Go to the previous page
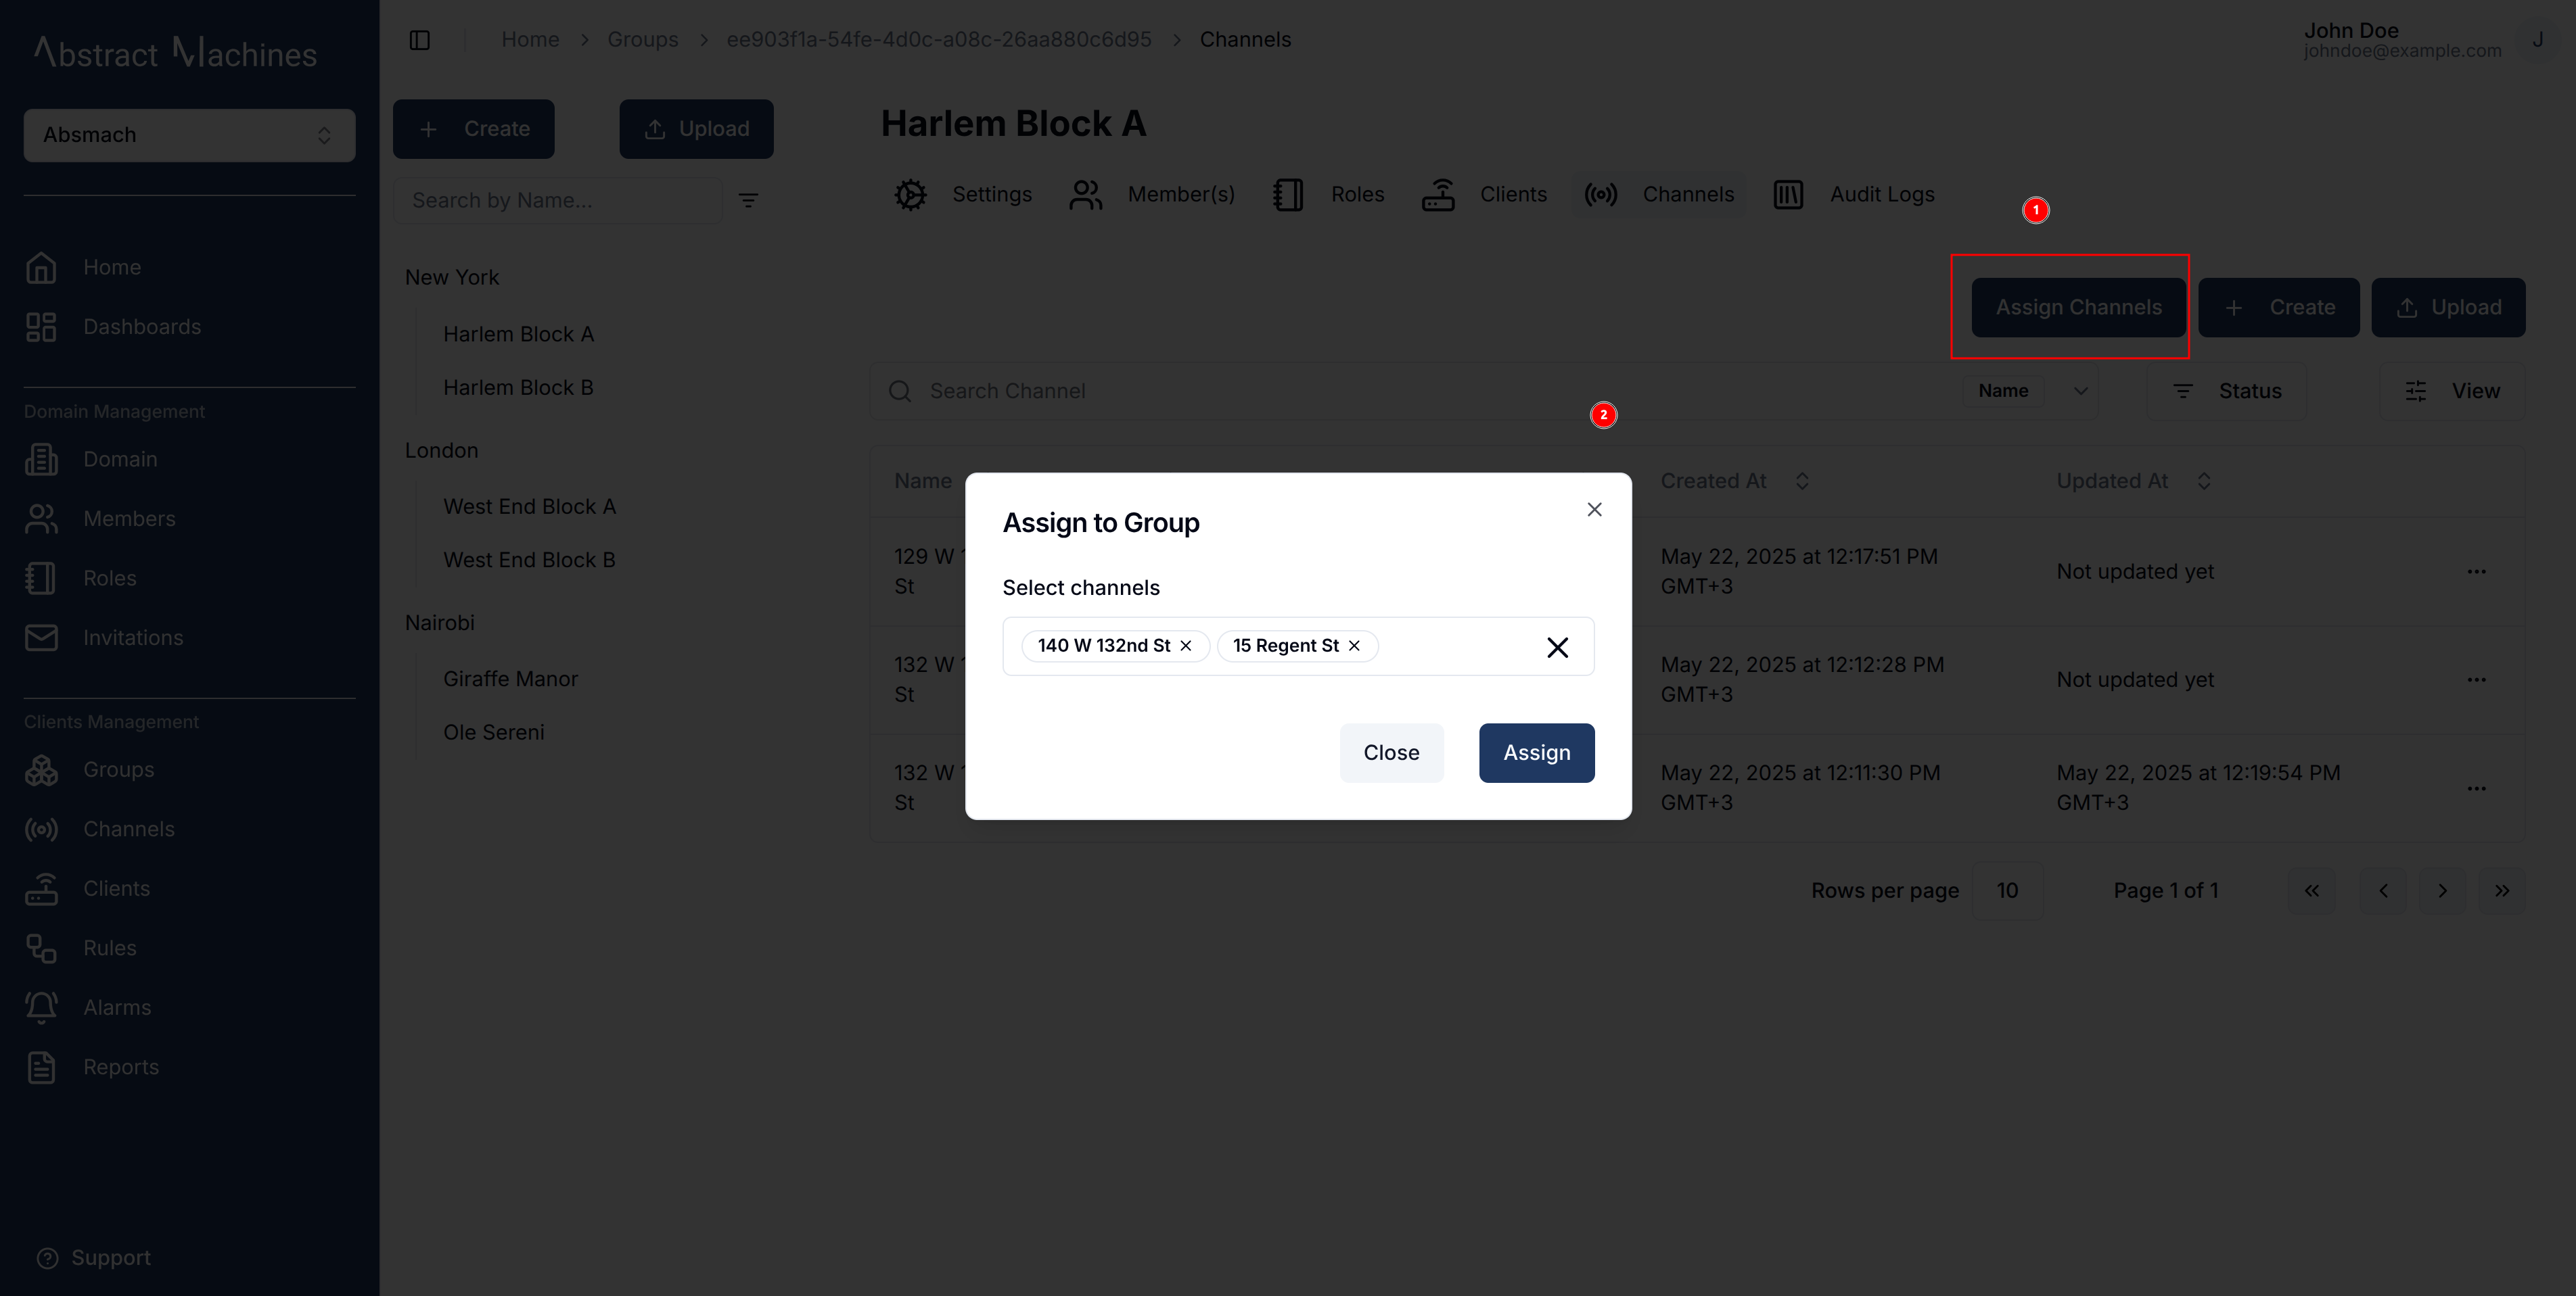2576x1296 pixels. (x=2383, y=890)
